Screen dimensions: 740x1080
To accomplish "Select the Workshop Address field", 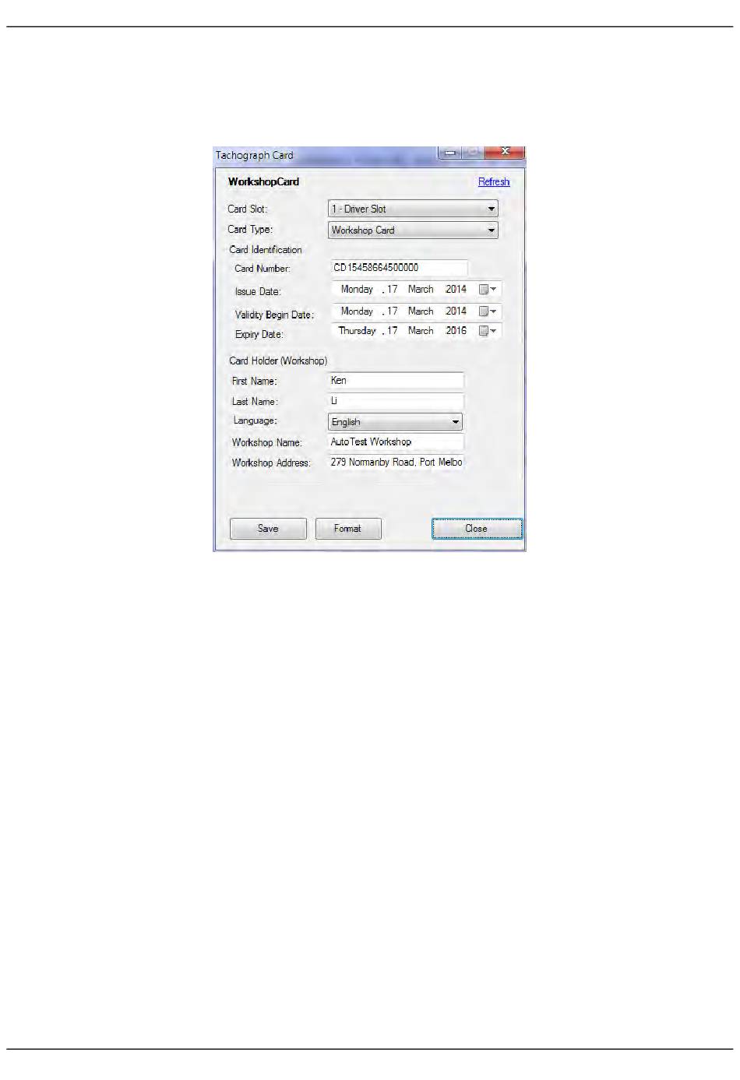I will (x=396, y=463).
